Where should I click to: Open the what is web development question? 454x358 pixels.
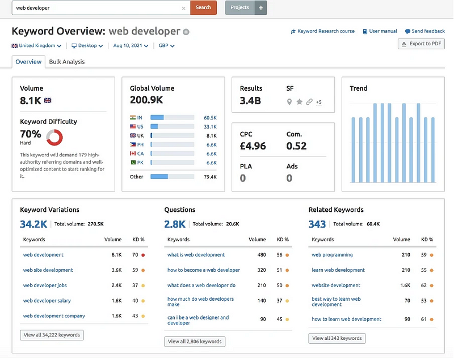coord(196,255)
